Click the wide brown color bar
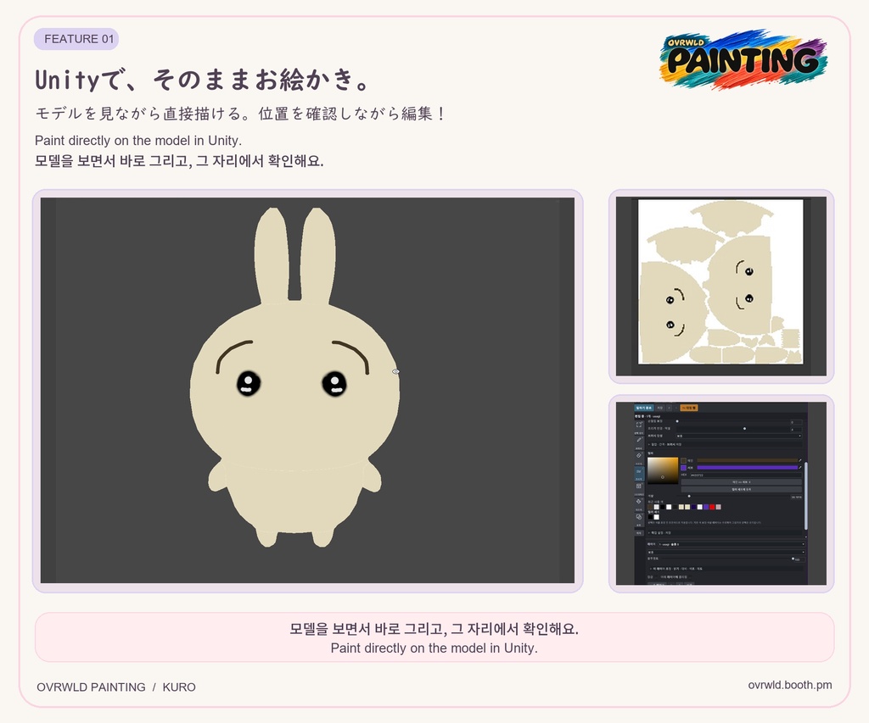 coord(747,460)
